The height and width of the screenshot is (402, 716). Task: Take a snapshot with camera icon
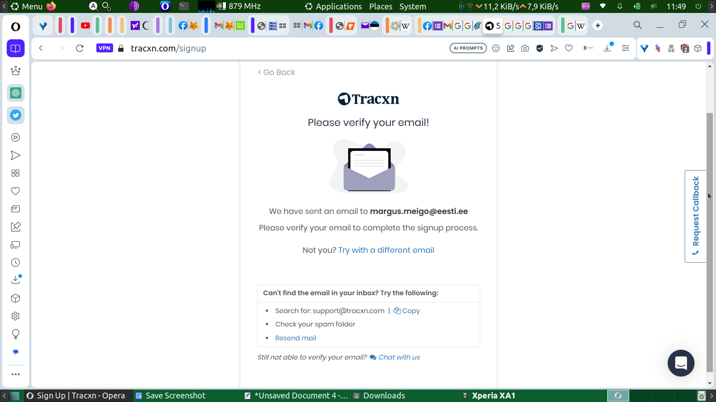click(x=525, y=48)
